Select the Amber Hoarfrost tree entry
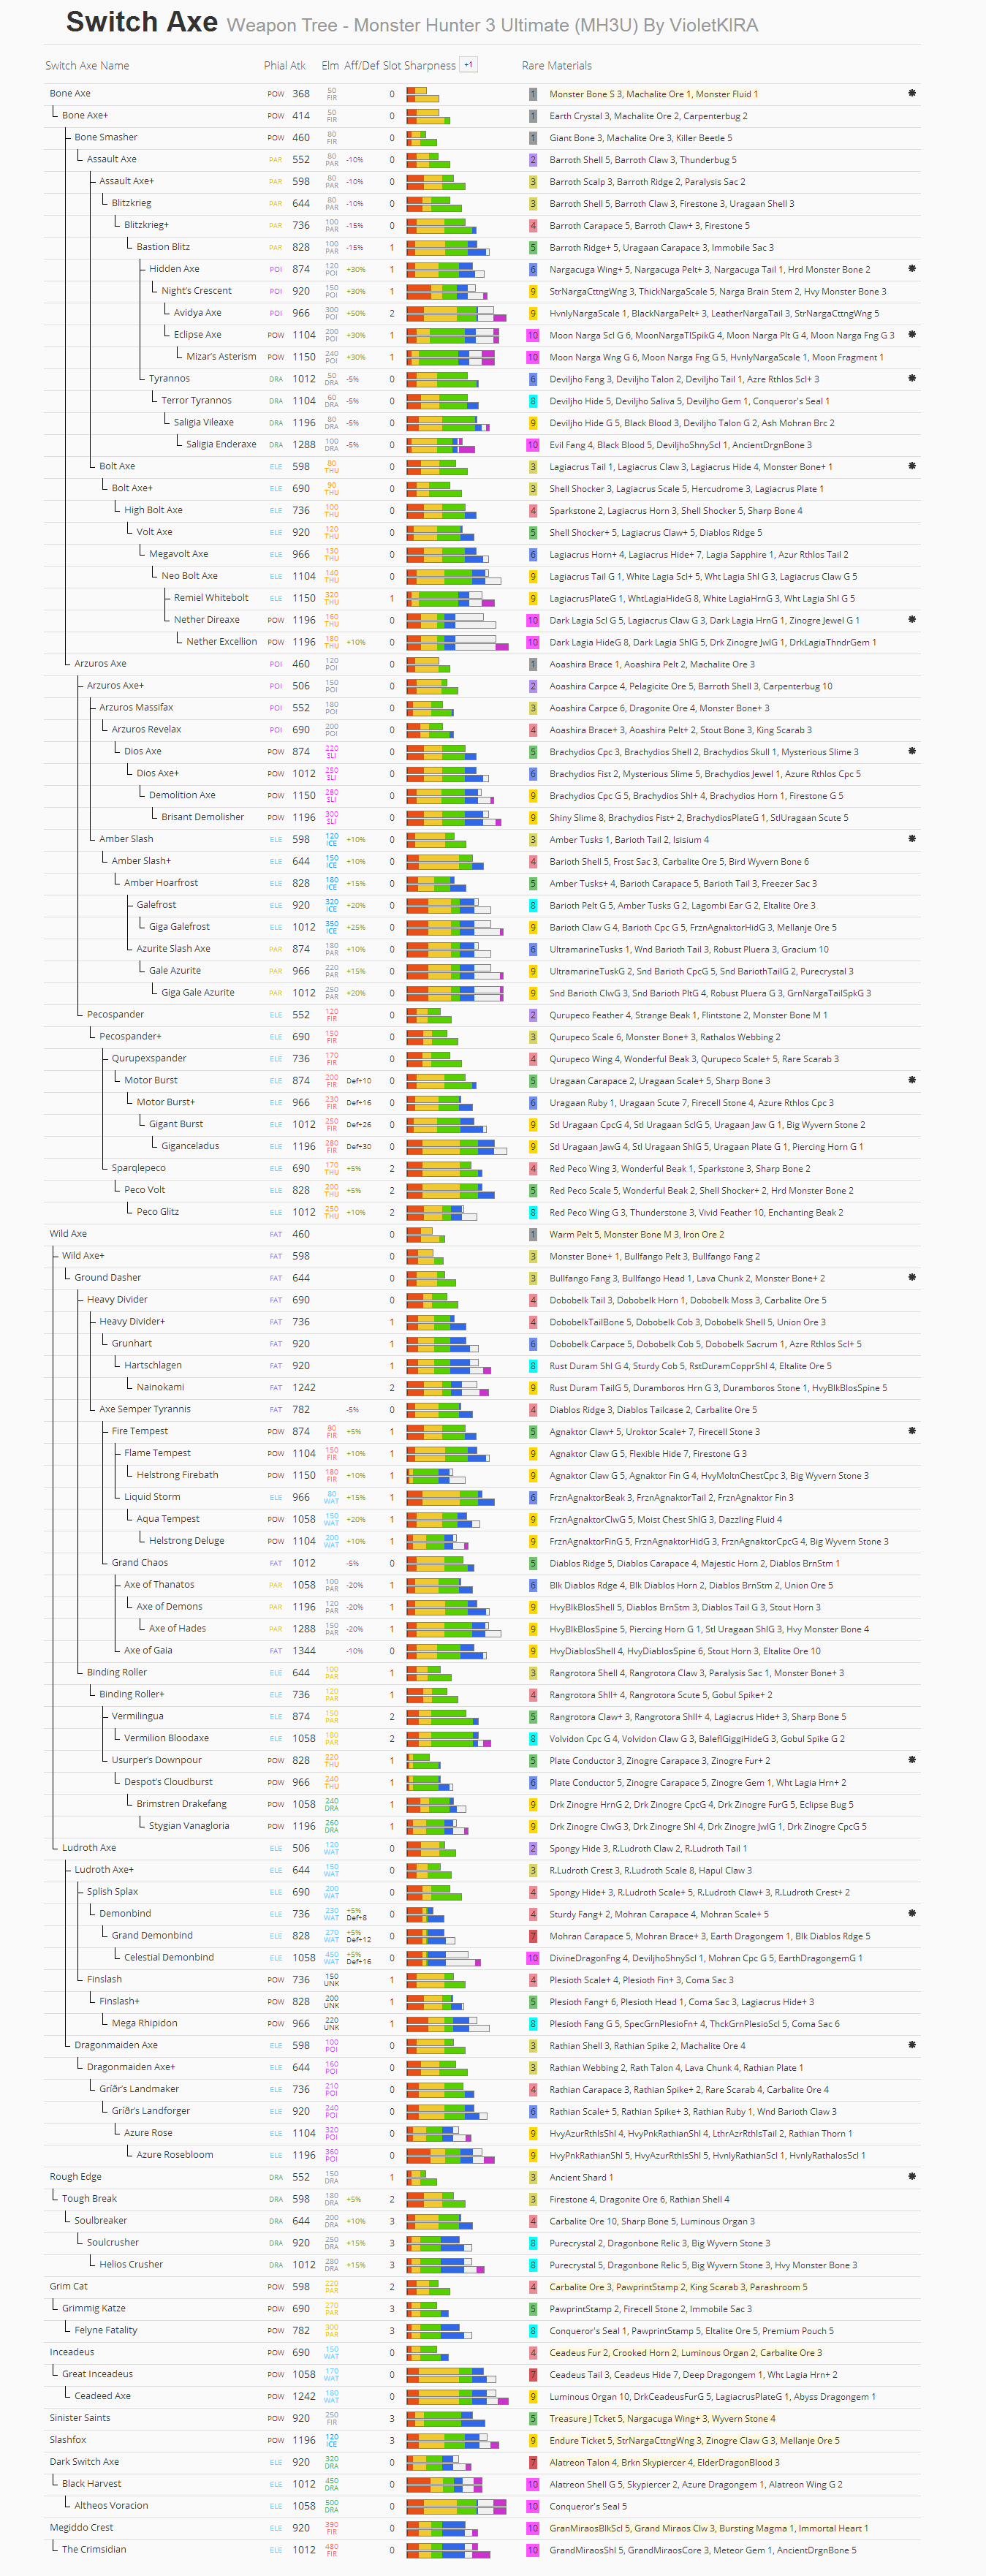 161,883
